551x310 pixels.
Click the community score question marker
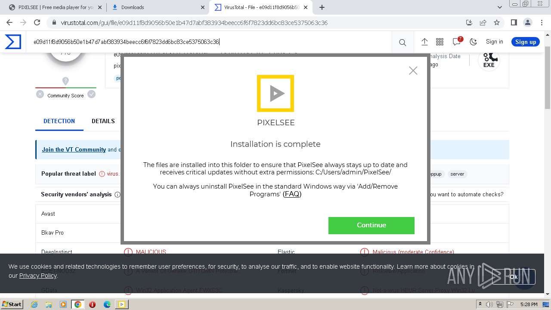coord(65,81)
